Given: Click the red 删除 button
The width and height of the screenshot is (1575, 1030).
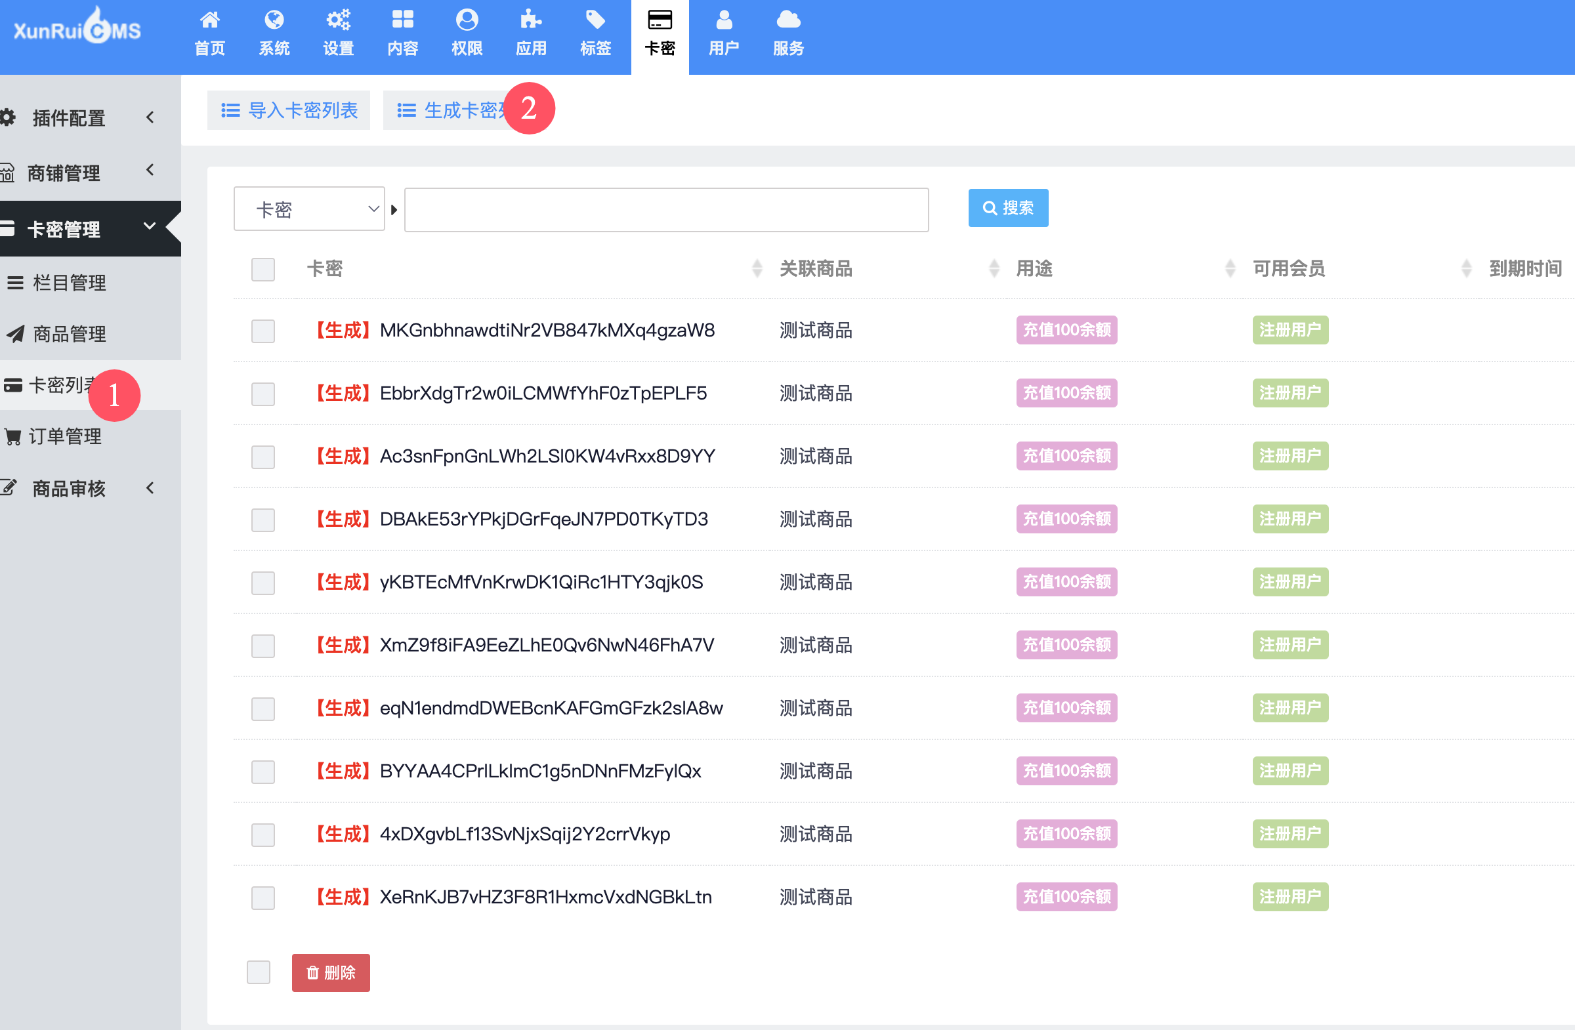Looking at the screenshot, I should click(330, 972).
